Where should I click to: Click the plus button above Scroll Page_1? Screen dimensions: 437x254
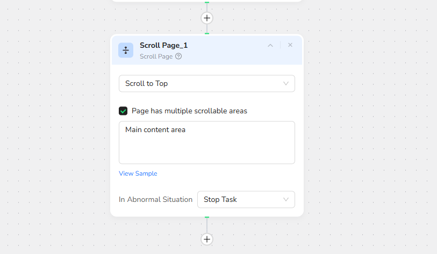tap(207, 18)
